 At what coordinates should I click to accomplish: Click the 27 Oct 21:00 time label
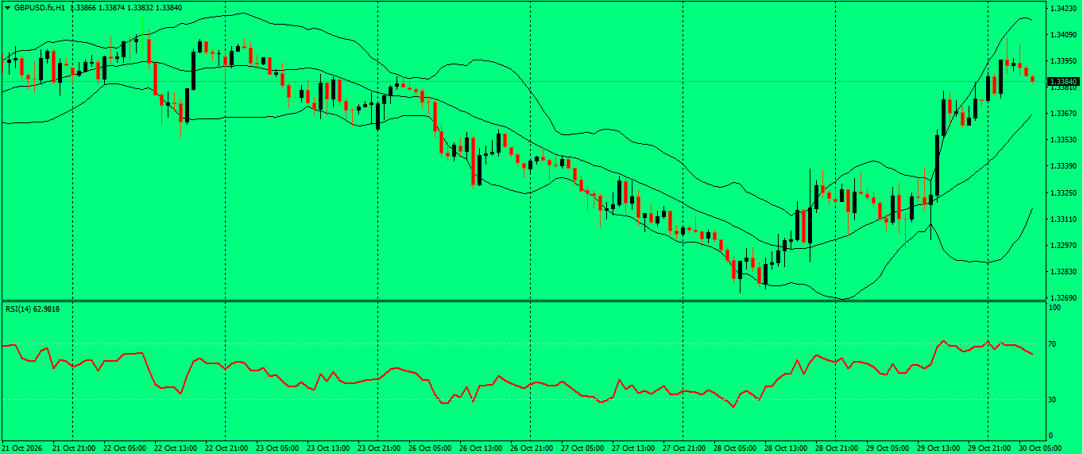tap(684, 448)
